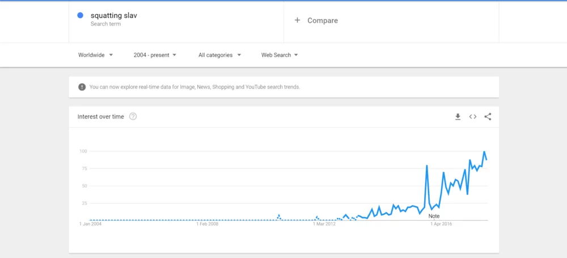Share the interest over time chart
The image size is (567, 258).
coord(488,117)
